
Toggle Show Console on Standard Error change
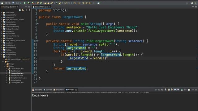tap(178, 90)
